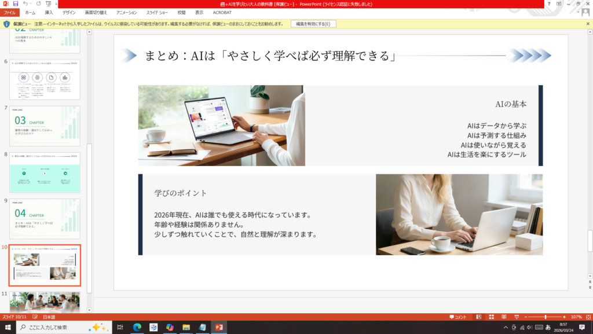Switch to Slide Sorter view icon
The width and height of the screenshot is (593, 334).
point(490,317)
